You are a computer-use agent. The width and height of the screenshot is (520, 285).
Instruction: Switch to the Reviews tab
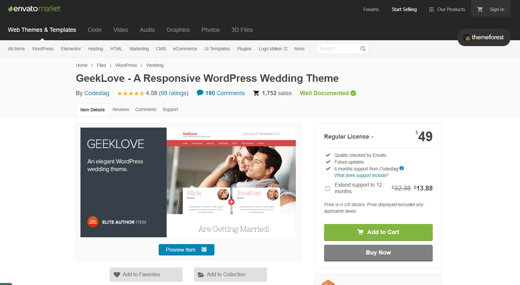tap(121, 109)
